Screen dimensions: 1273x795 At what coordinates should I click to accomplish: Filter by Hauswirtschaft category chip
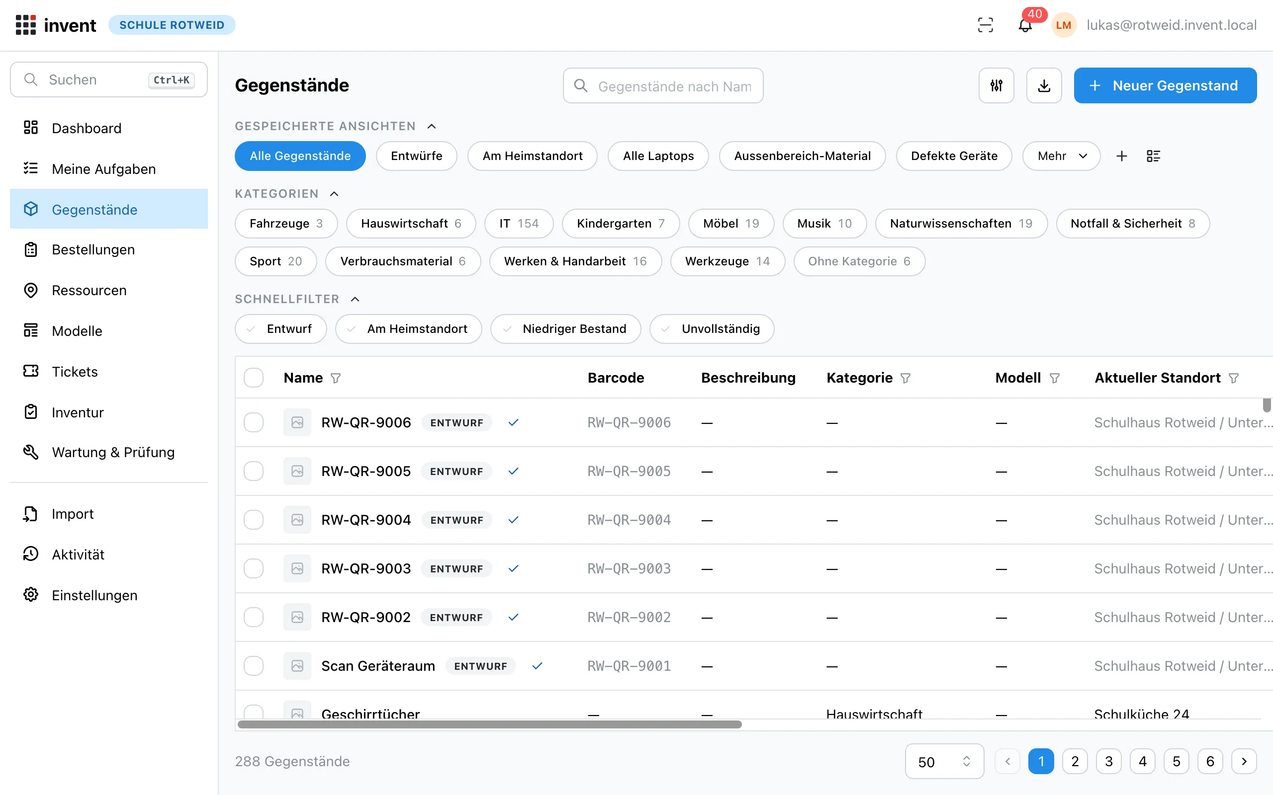coord(411,224)
